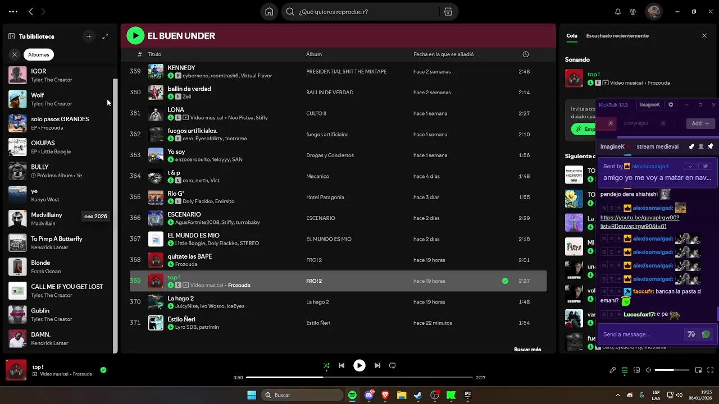The width and height of the screenshot is (719, 404).
Task: Open Steam from the taskbar
Action: pyautogui.click(x=418, y=395)
